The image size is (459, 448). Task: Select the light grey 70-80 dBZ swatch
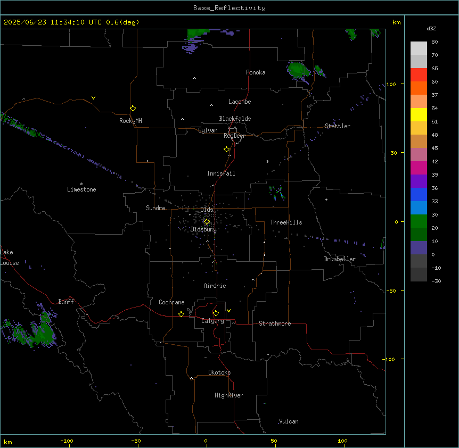tap(419, 48)
